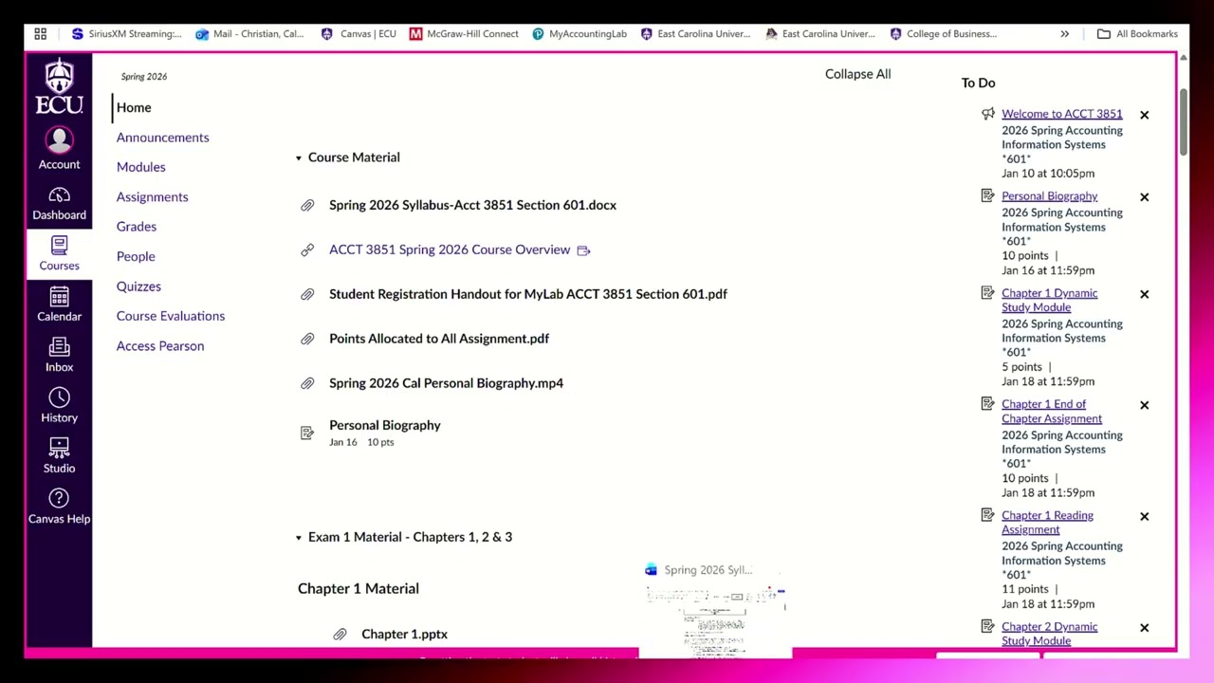Open Chapter 1.pptx file

click(x=404, y=635)
